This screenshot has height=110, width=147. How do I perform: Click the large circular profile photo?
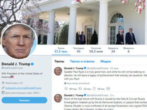(x=20, y=41)
